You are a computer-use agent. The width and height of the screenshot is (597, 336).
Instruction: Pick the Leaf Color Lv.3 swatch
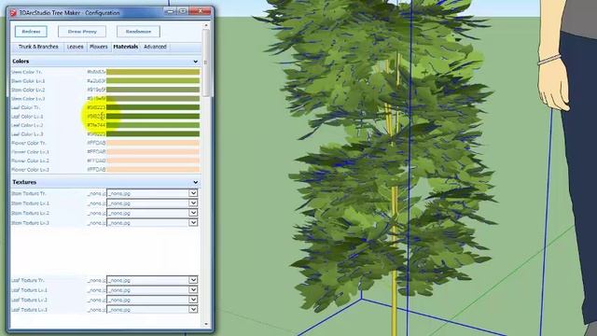pyautogui.click(x=153, y=134)
